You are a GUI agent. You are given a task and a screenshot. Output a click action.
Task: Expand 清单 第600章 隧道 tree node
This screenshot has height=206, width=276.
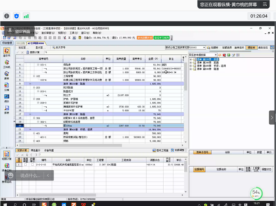click(191, 69)
